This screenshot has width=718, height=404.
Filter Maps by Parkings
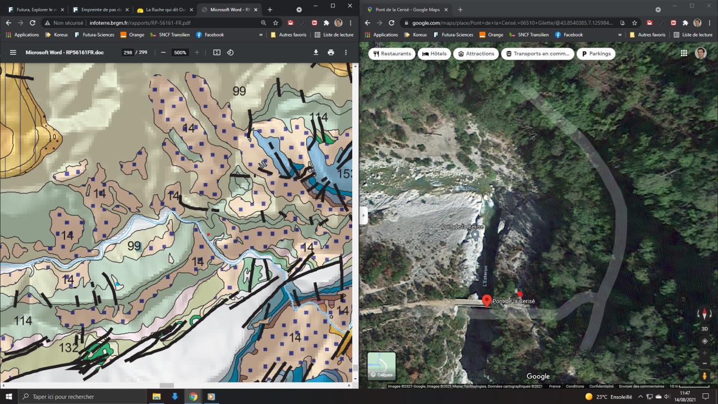pyautogui.click(x=596, y=54)
